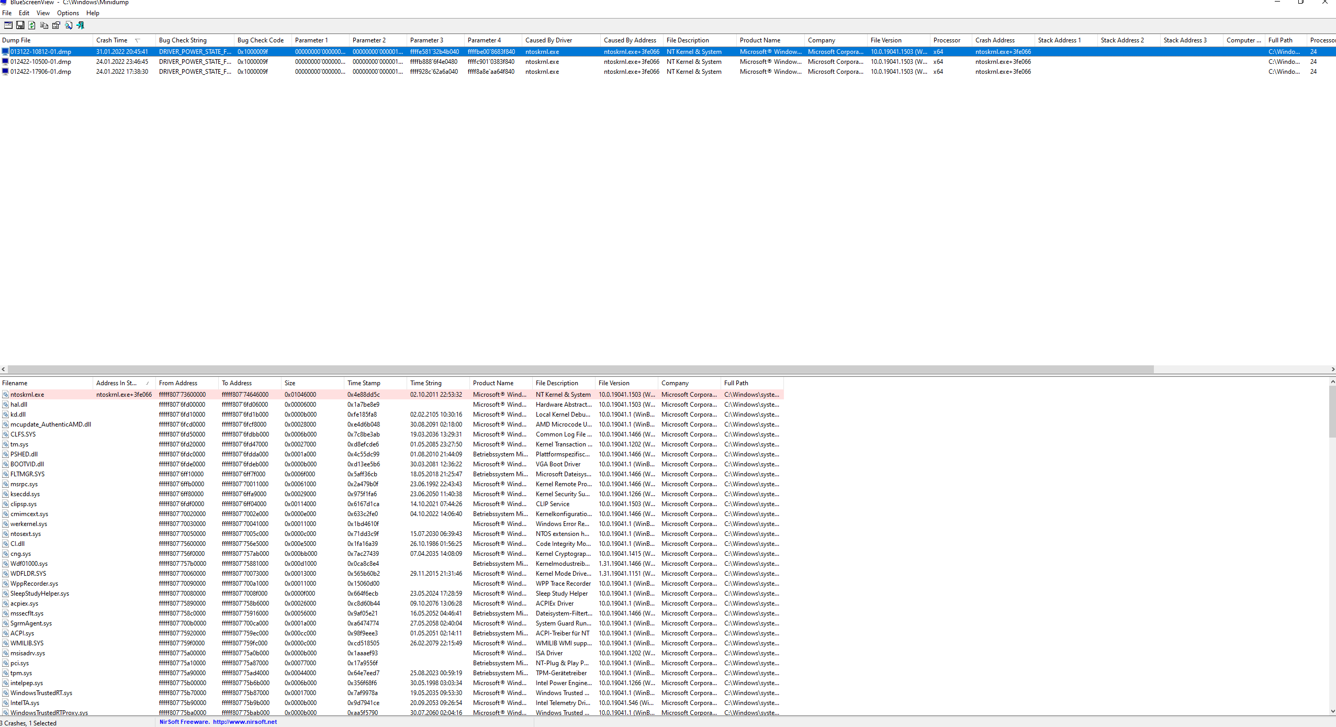
Task: Open the View menu
Action: (43, 13)
